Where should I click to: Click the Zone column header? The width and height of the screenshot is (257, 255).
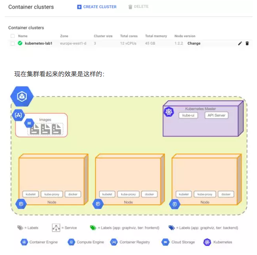64,36
